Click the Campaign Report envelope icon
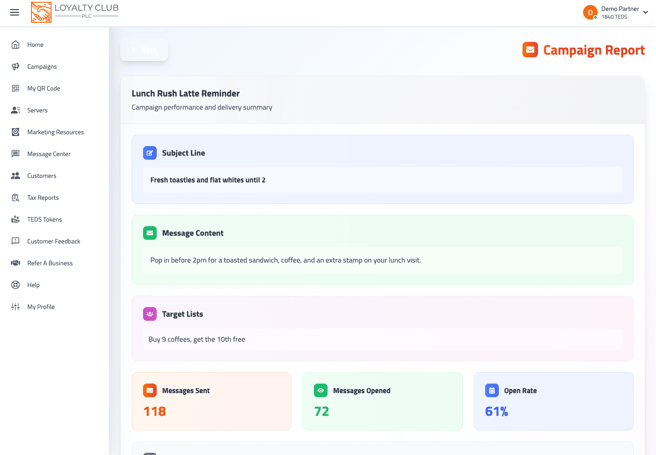The image size is (656, 455). (x=530, y=50)
